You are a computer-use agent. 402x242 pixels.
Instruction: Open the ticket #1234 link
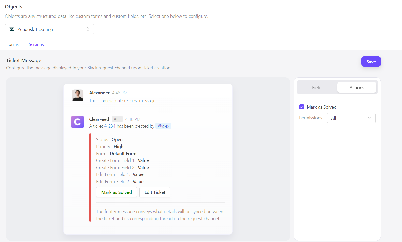point(110,126)
